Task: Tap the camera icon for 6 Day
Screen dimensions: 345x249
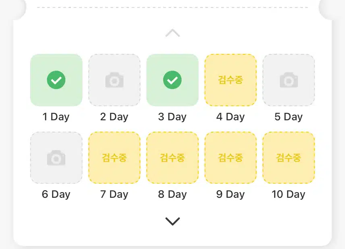Action: point(56,158)
